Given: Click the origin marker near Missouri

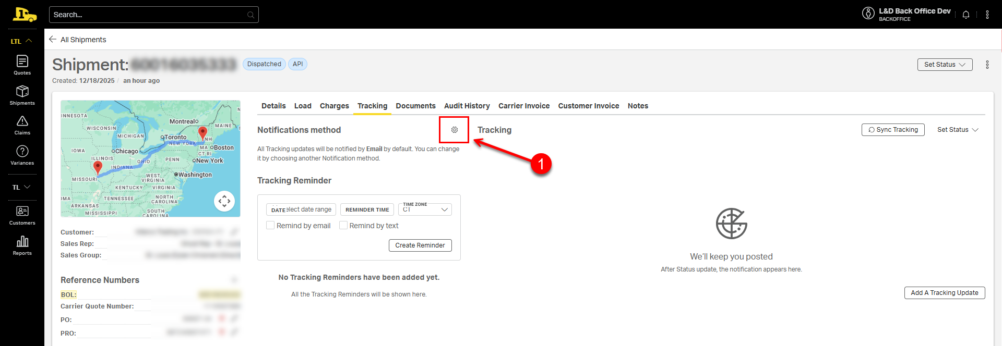Looking at the screenshot, I should coord(98,168).
